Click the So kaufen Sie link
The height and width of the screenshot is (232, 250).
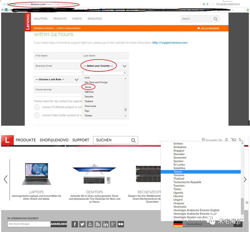tap(213, 140)
